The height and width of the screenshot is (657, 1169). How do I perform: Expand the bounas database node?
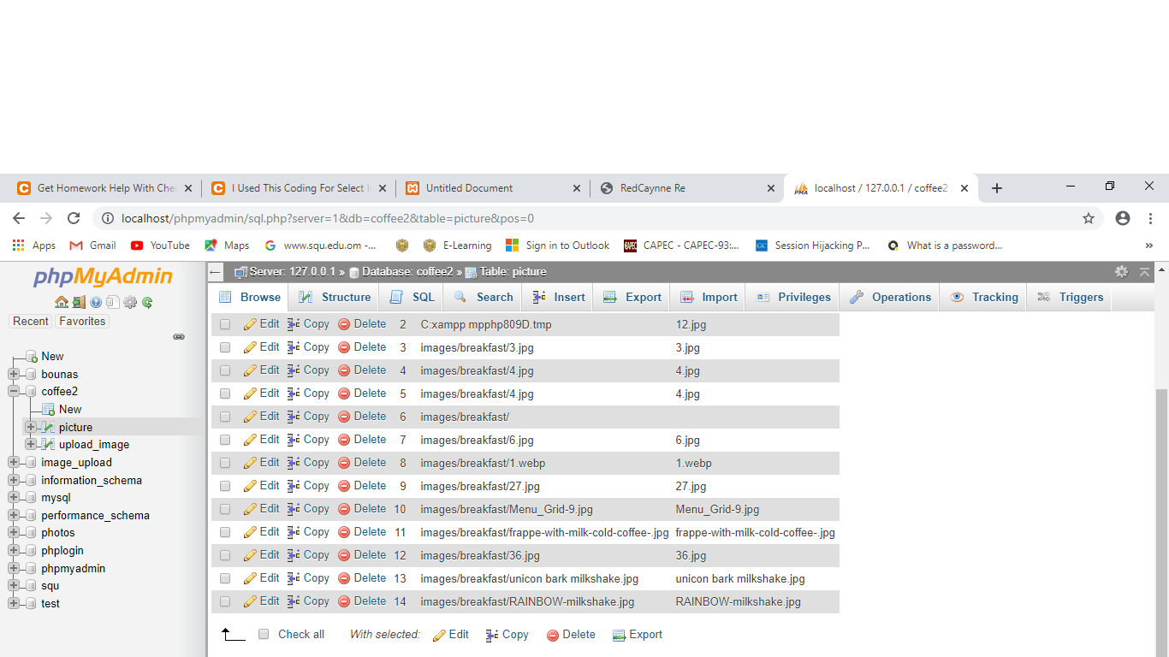14,374
